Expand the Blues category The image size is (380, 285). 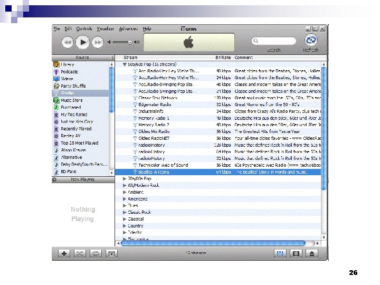tap(125, 205)
